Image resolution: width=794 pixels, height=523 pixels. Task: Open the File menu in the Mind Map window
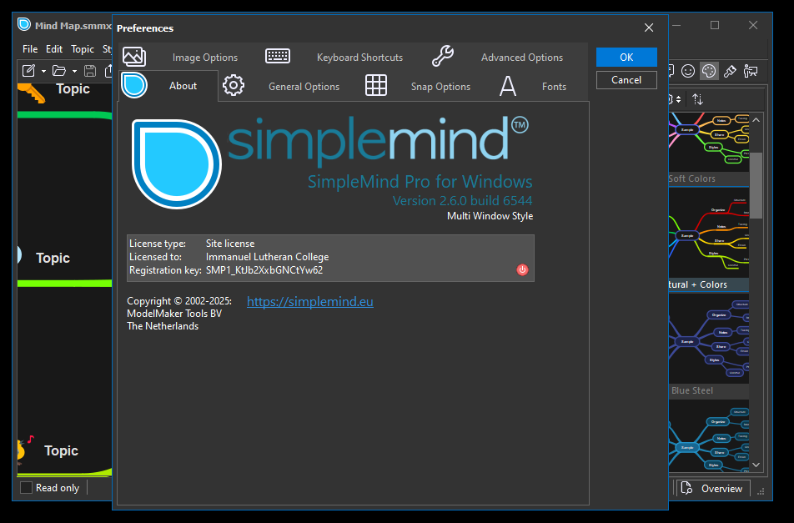pos(30,49)
